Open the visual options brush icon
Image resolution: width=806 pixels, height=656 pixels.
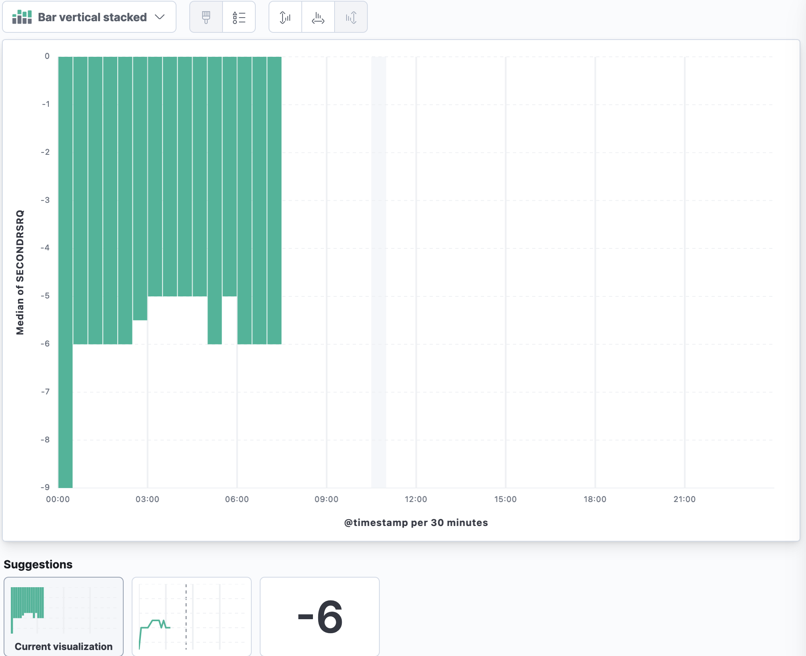click(206, 17)
